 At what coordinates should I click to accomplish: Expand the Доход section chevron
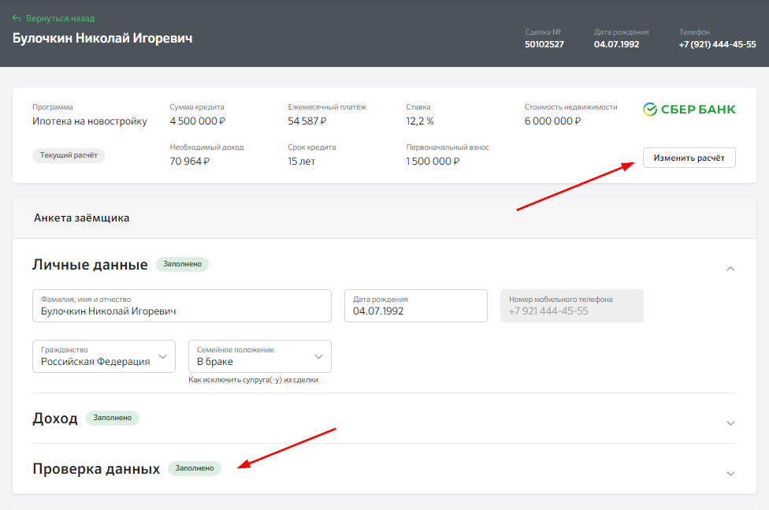730,423
